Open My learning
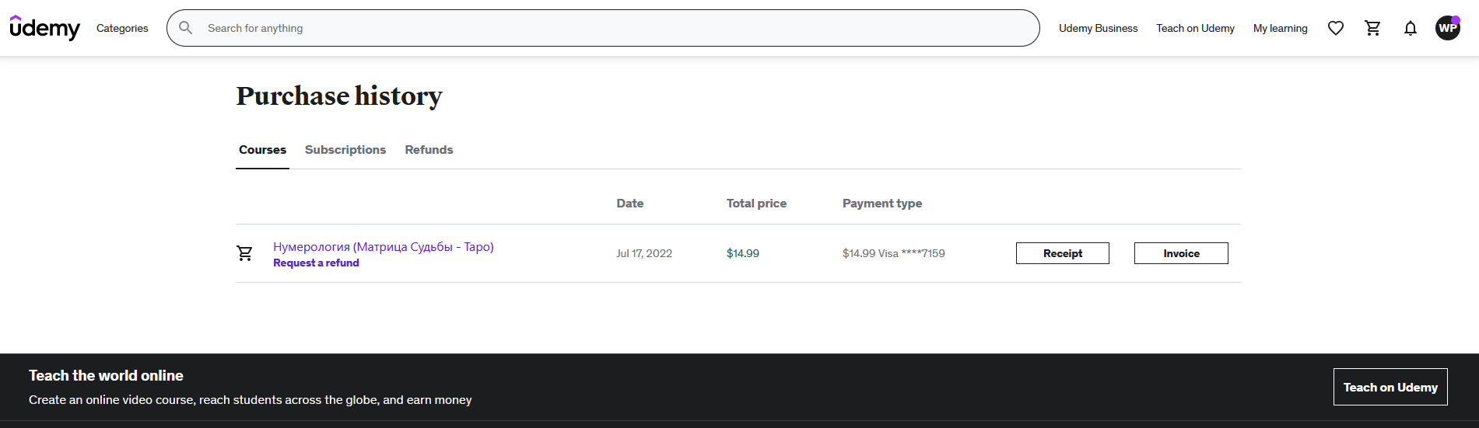Viewport: 1479px width, 428px height. 1280,28
